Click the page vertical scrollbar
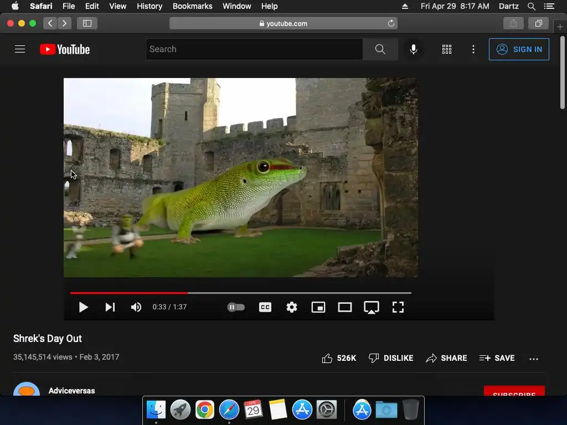 [563, 72]
